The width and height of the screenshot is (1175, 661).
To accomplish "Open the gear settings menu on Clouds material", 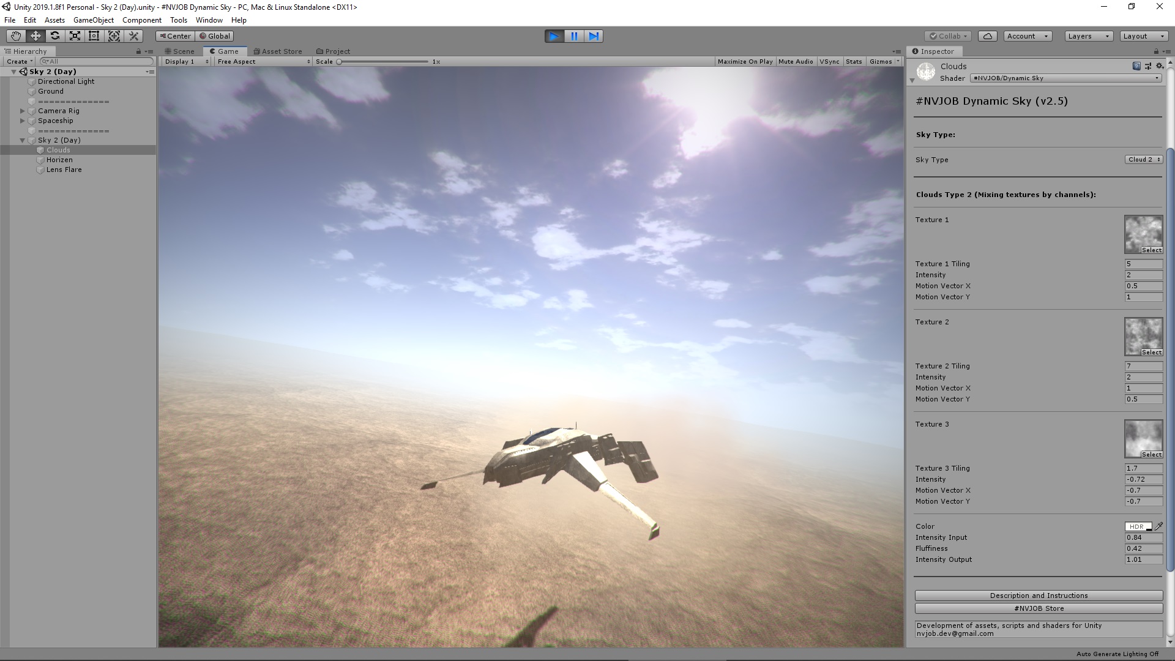I will pyautogui.click(x=1158, y=65).
